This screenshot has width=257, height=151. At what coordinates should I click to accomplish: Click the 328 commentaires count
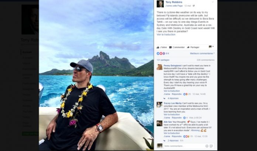click(x=206, y=60)
